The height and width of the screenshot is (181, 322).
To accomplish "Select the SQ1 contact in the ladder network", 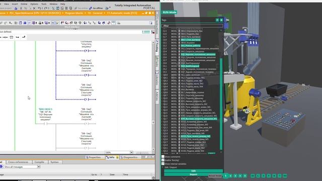I will [46, 124].
